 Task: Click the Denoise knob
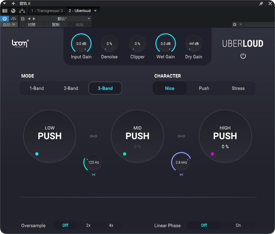(109, 44)
